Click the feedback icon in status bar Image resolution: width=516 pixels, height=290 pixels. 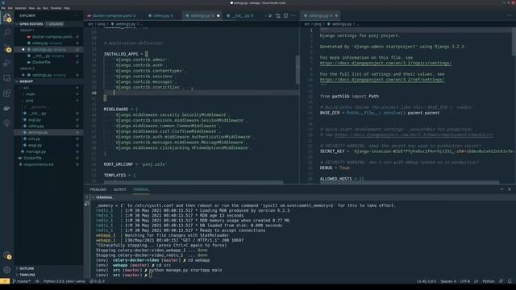[501, 281]
